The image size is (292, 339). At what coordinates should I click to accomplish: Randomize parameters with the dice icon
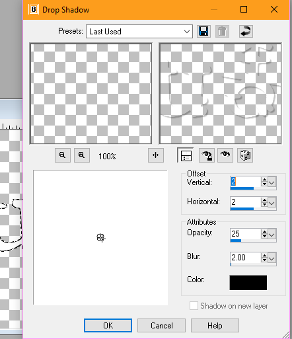pos(245,155)
